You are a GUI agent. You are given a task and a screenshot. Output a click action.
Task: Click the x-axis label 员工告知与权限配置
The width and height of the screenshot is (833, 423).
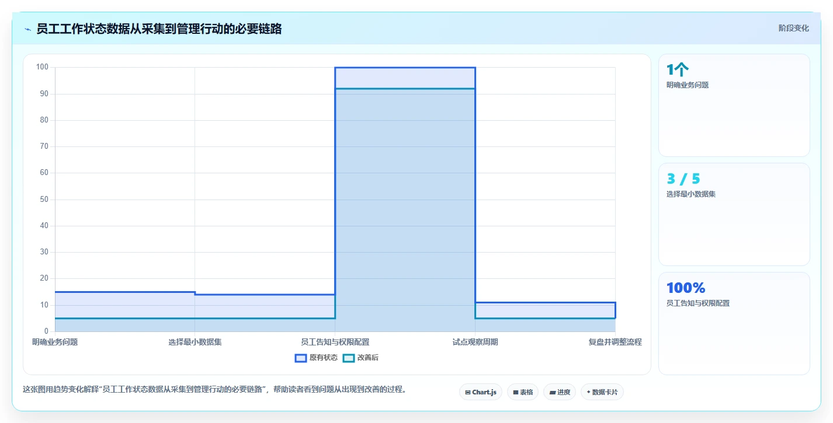(x=335, y=342)
